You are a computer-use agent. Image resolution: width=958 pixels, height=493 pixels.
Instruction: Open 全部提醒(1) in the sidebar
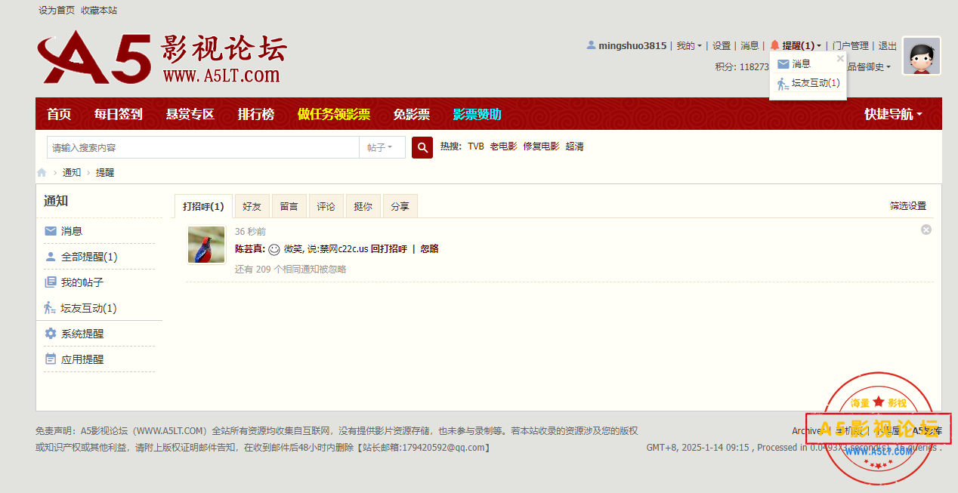click(89, 257)
